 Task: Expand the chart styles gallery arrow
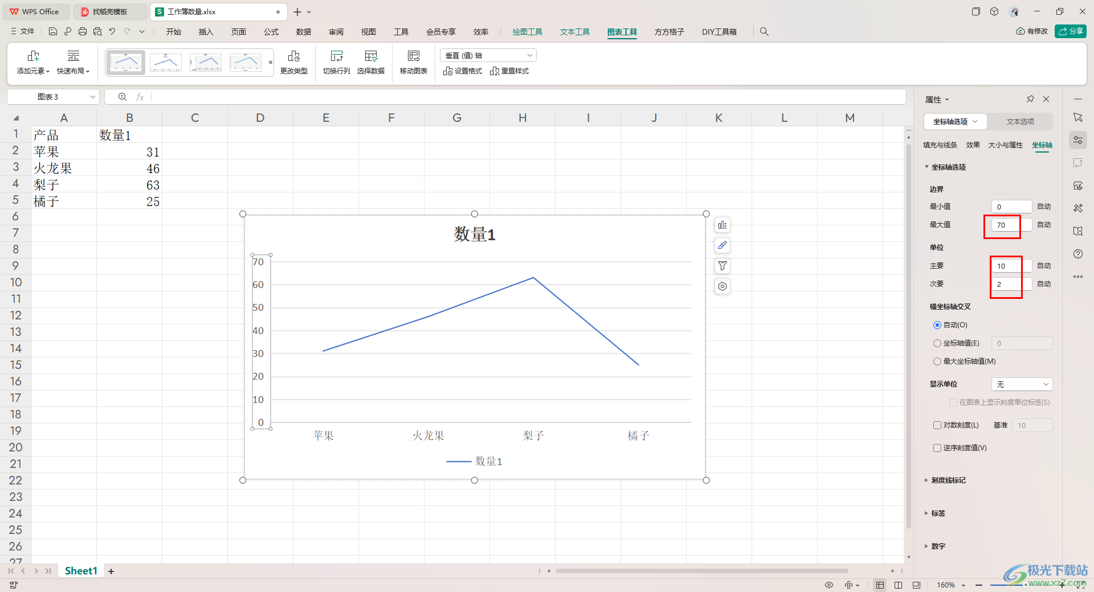click(271, 62)
